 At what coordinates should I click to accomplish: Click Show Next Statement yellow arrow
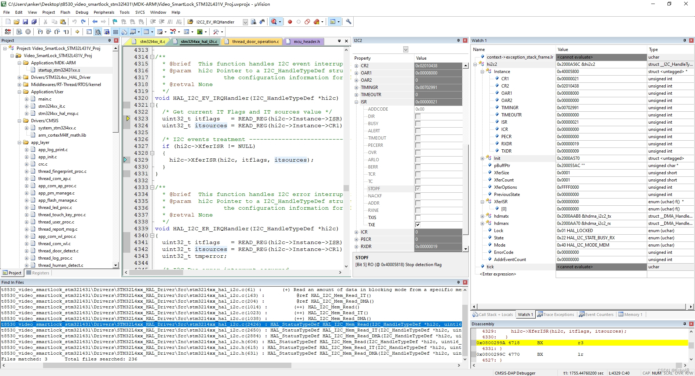[x=77, y=32]
